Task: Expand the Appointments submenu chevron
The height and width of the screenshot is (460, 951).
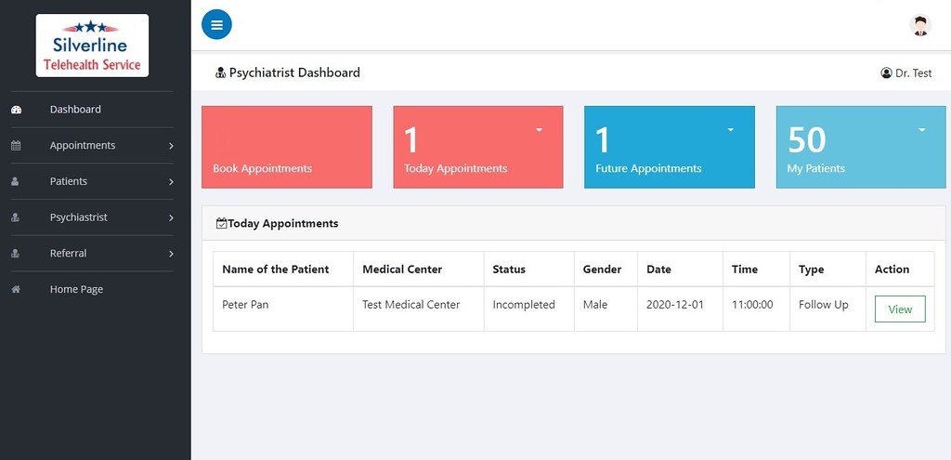Action: (x=171, y=146)
